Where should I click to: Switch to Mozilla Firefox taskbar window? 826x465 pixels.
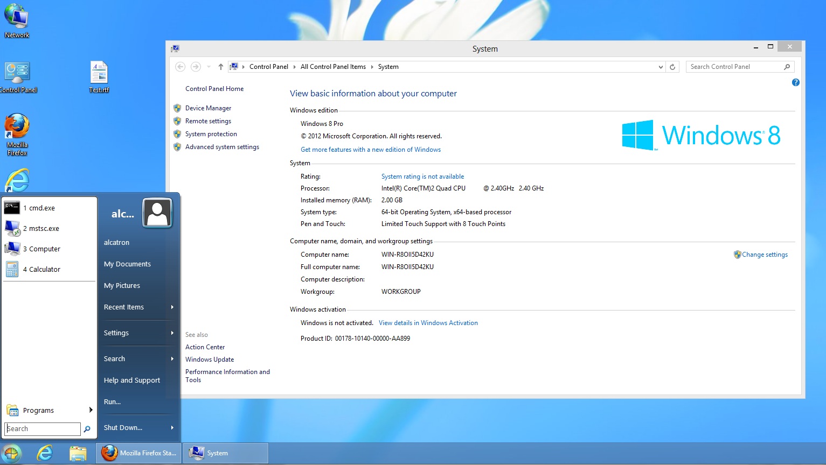[x=139, y=453]
